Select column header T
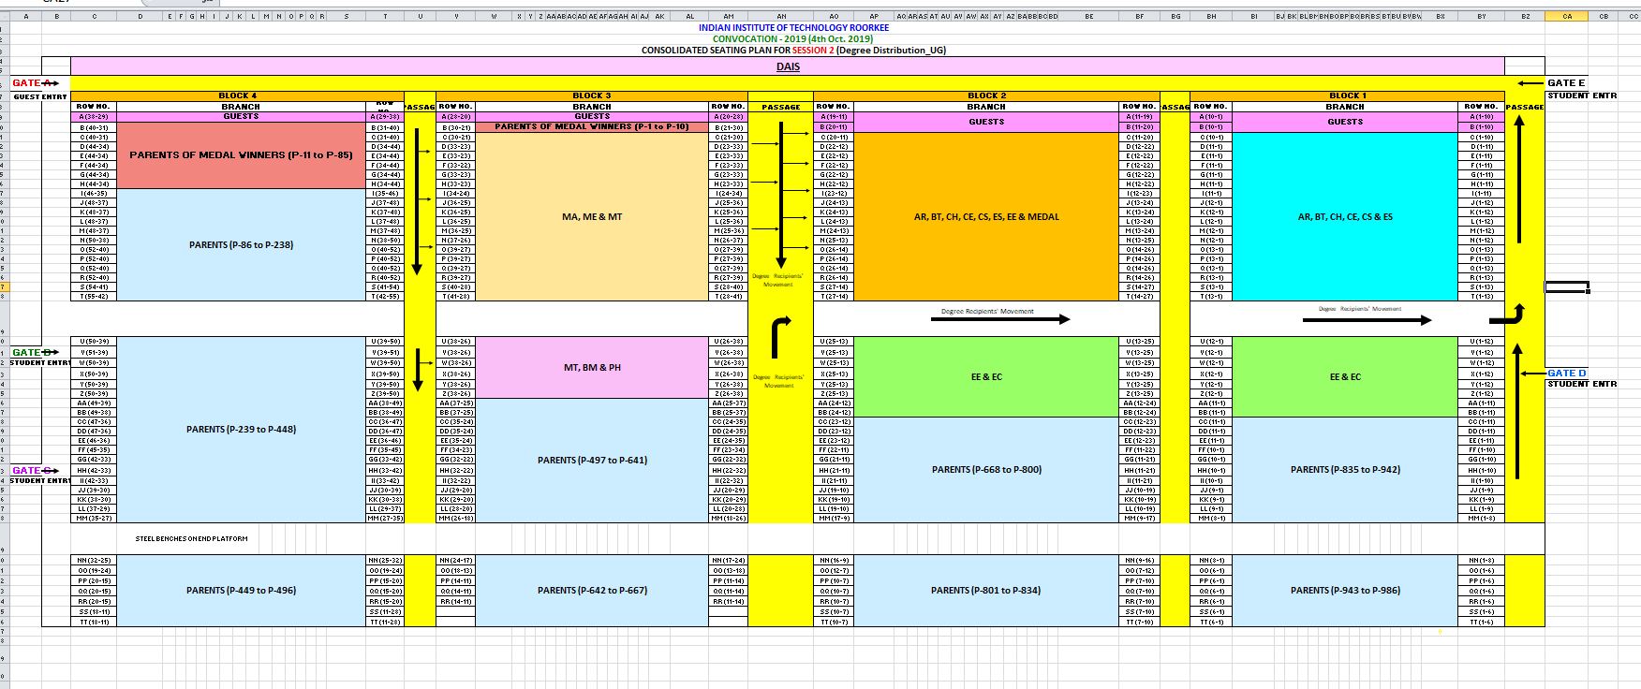Image resolution: width=1641 pixels, height=689 pixels. [x=385, y=16]
